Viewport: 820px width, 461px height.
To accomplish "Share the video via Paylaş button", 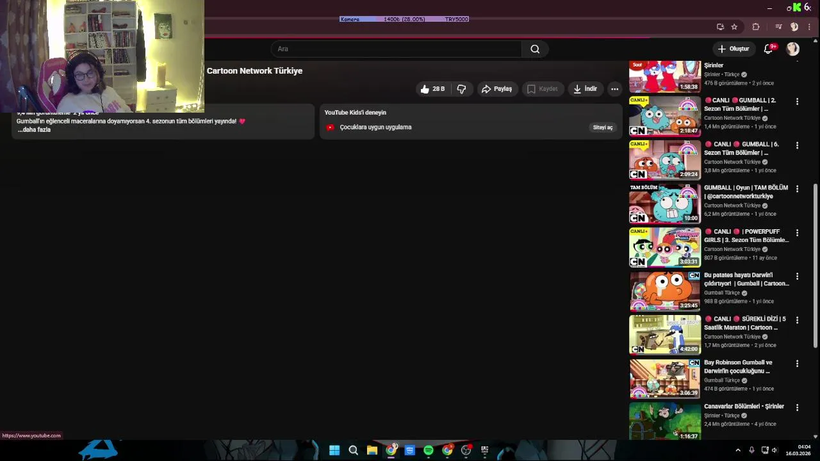I will pos(497,89).
